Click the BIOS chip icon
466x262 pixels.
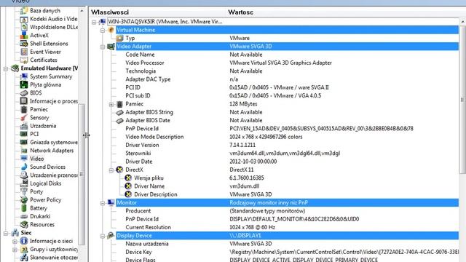(24, 93)
